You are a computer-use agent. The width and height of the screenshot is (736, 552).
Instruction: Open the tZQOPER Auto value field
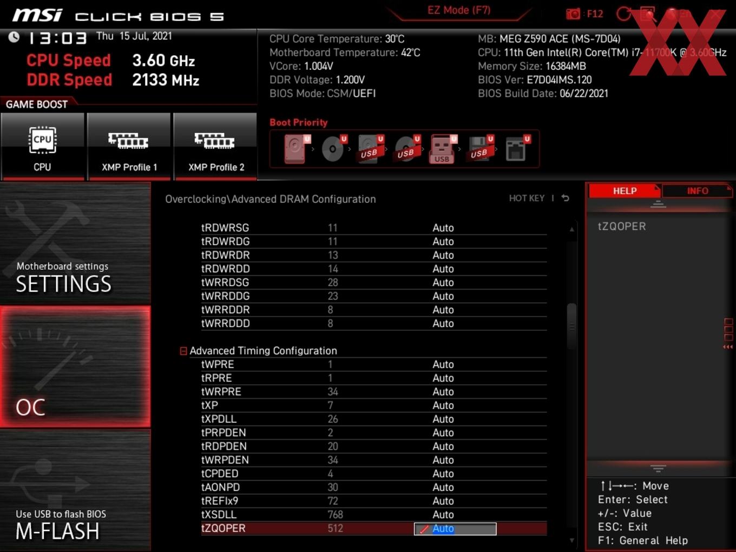point(455,529)
